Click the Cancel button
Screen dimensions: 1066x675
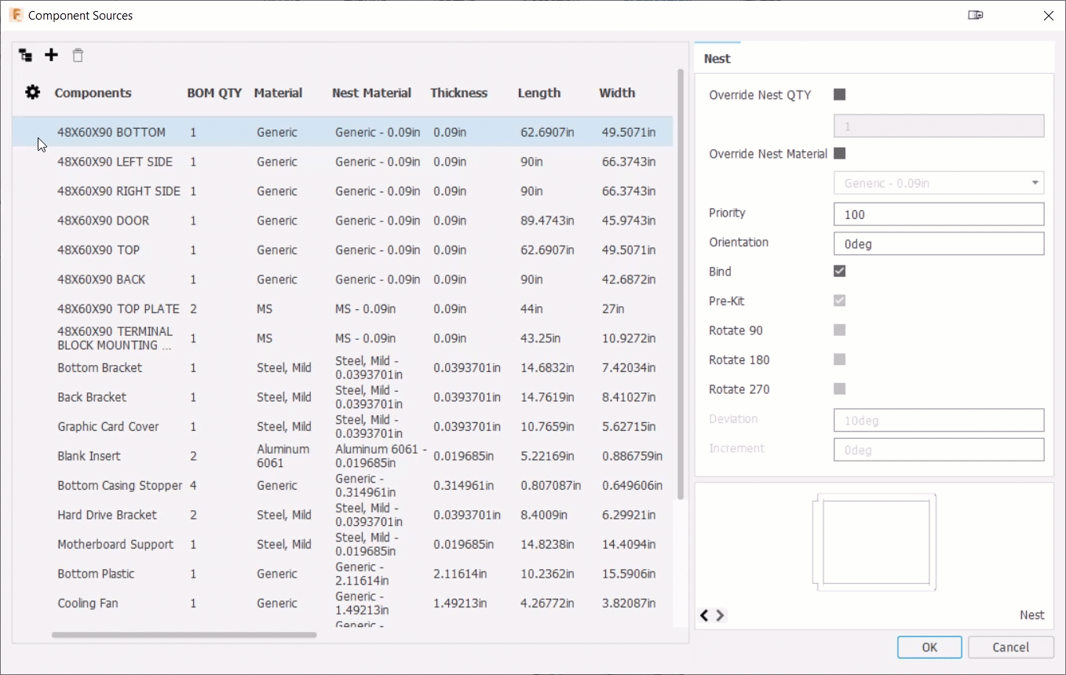[1010, 648]
